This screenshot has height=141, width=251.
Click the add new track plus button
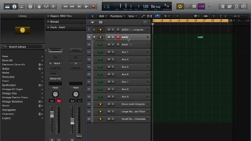[93, 22]
